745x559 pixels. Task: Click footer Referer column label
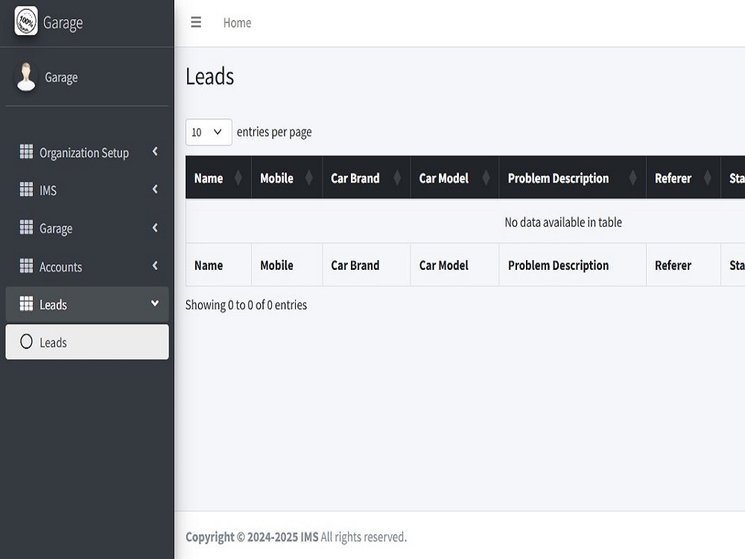[x=673, y=265]
